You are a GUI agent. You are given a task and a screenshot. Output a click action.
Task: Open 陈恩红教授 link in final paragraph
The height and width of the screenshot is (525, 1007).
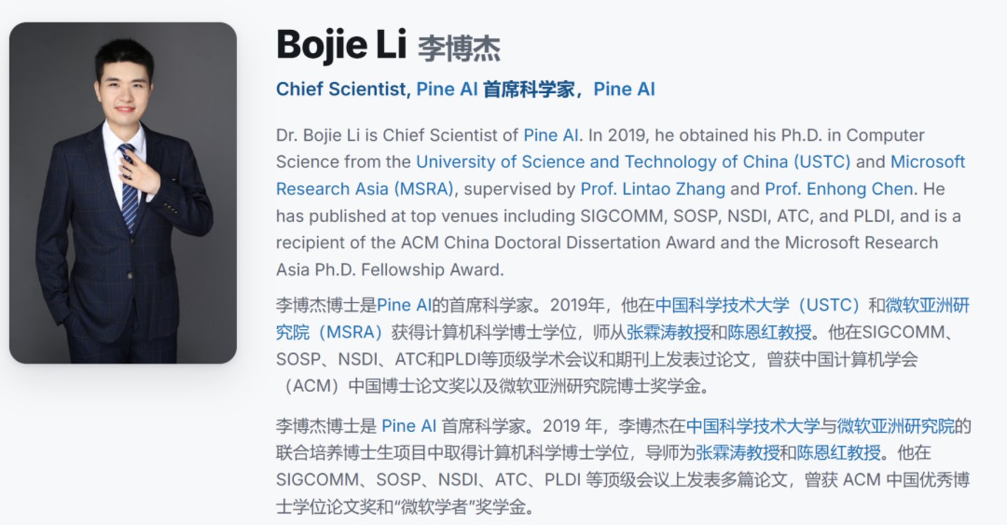[839, 453]
